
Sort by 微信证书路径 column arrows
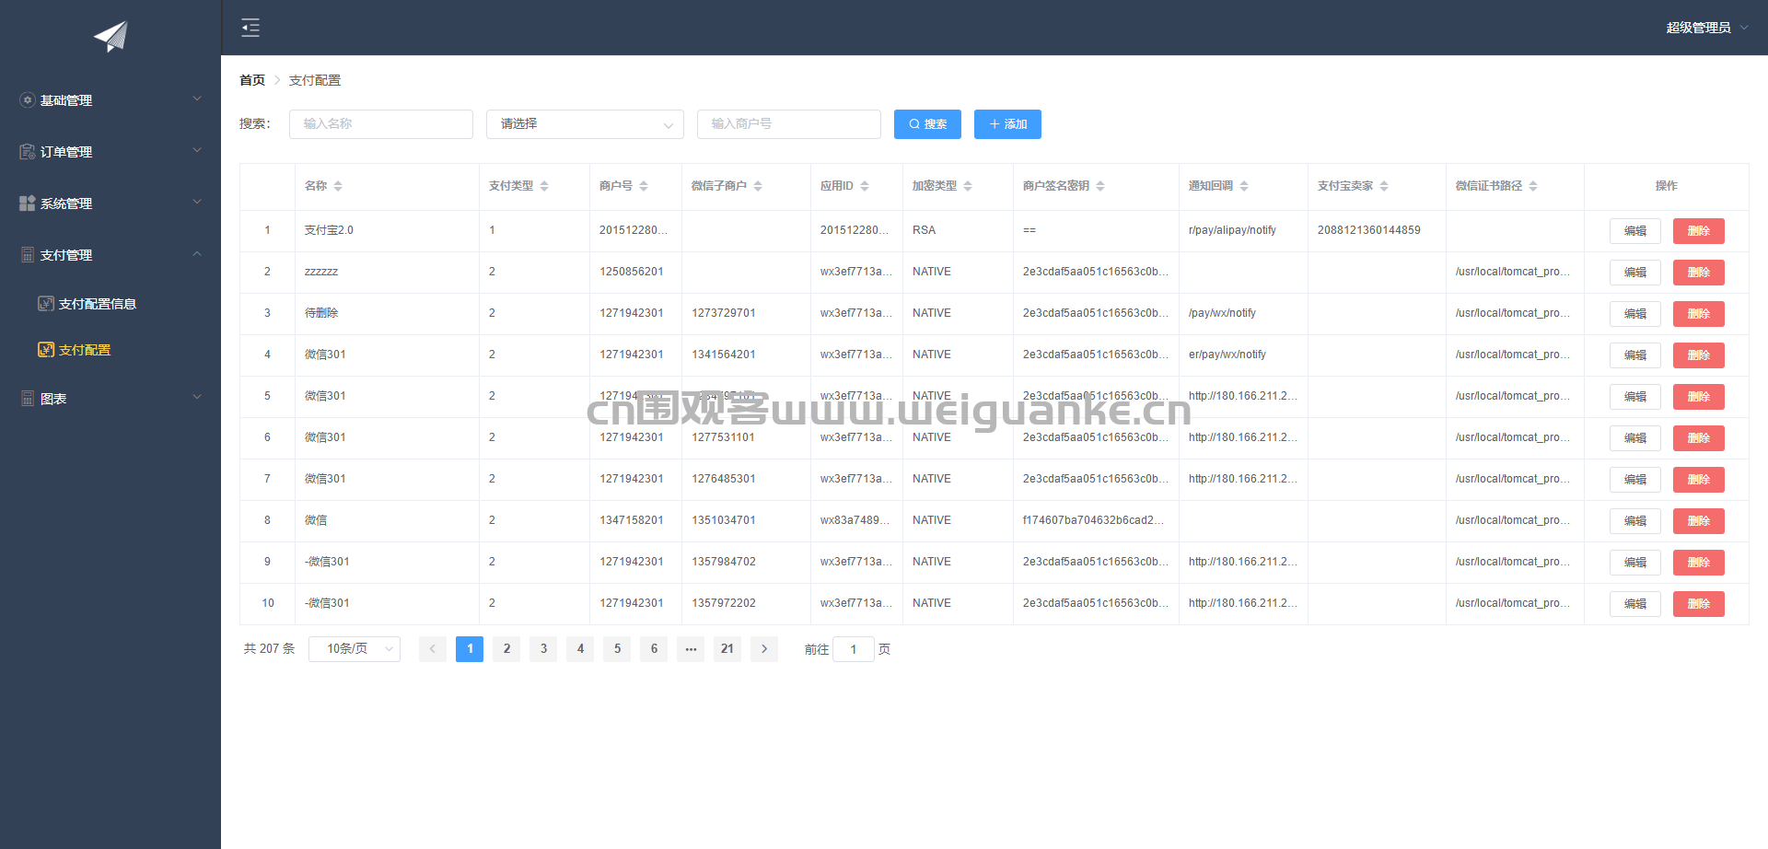coord(1533,186)
